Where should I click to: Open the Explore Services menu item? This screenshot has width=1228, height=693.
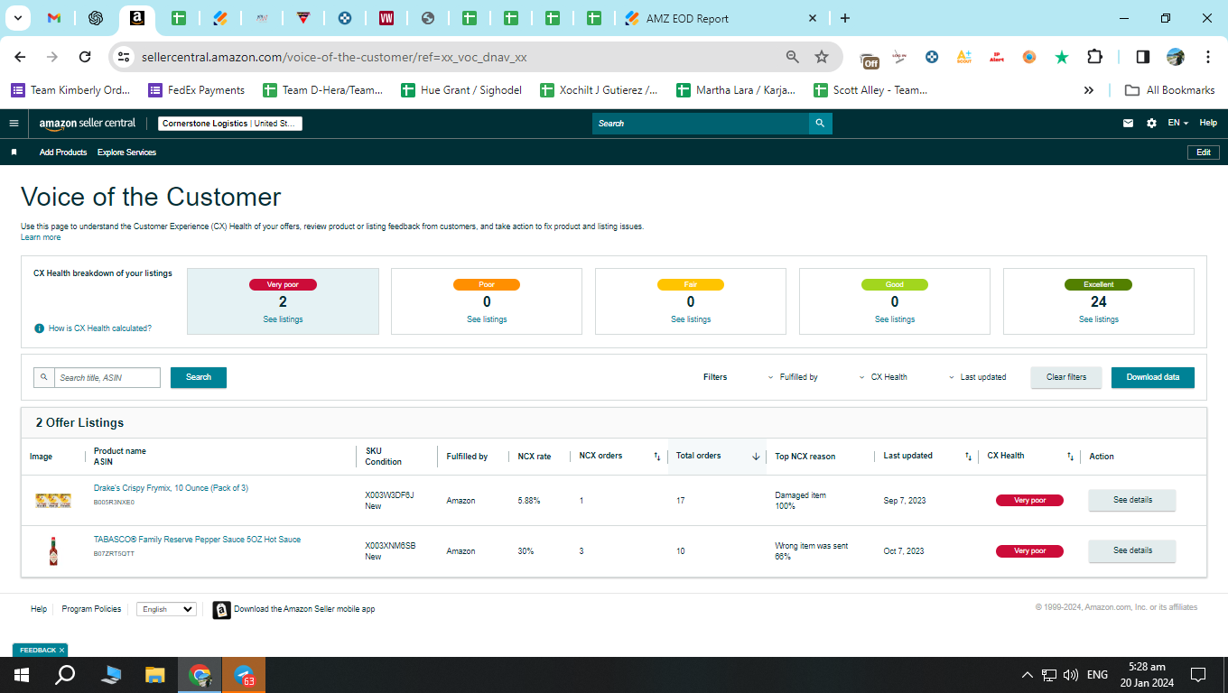pos(126,152)
